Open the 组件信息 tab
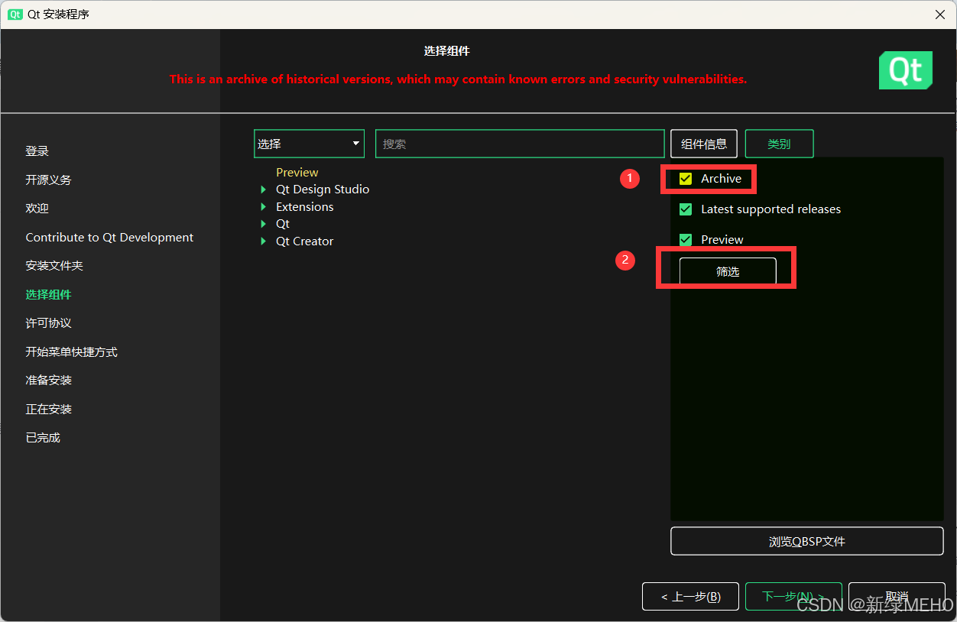The image size is (957, 622). point(704,144)
